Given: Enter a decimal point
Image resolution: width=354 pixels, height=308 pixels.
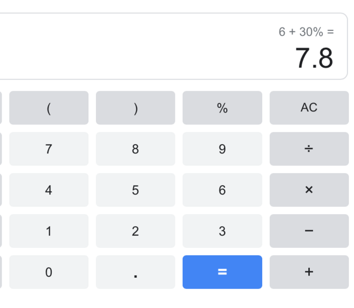Looking at the screenshot, I should 135,272.
